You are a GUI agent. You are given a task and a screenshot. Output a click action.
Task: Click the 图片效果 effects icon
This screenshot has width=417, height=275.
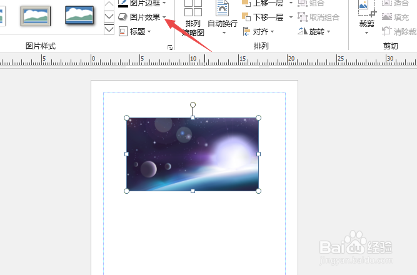123,17
